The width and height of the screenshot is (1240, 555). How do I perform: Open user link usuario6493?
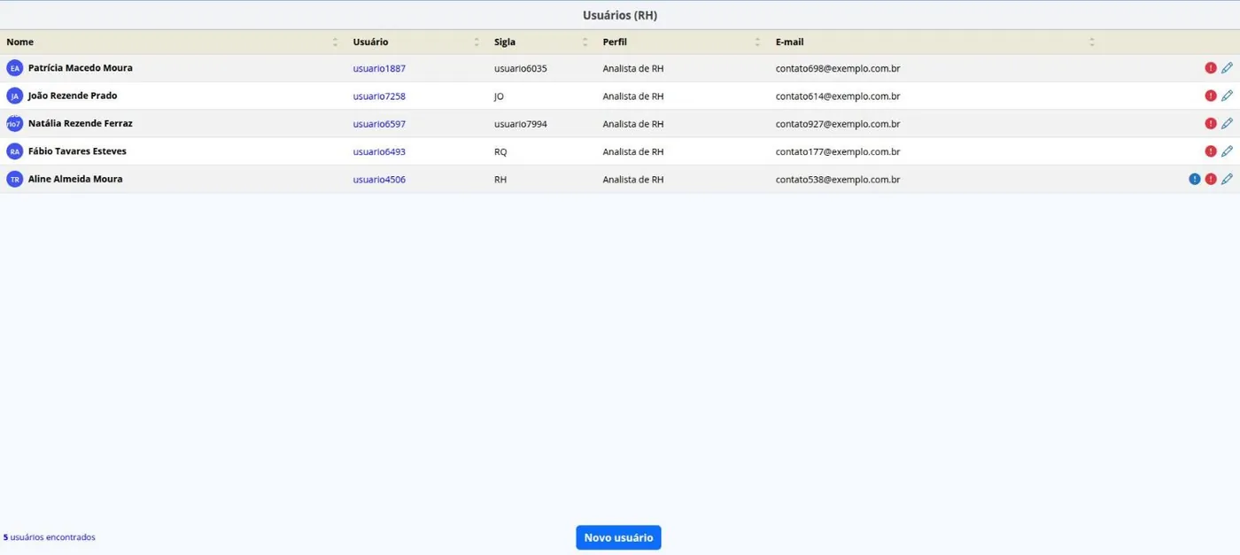tap(379, 151)
